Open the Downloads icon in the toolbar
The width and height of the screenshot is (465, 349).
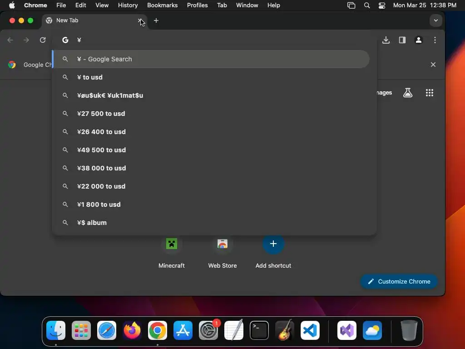pyautogui.click(x=386, y=40)
